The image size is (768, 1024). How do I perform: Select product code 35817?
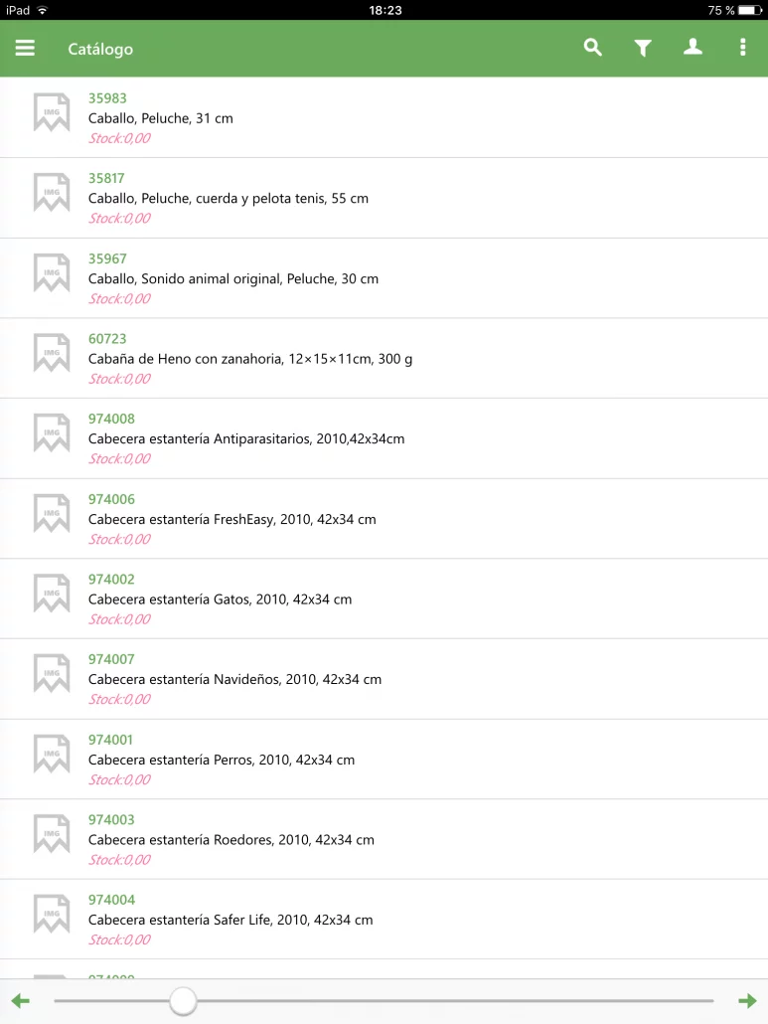coord(106,178)
